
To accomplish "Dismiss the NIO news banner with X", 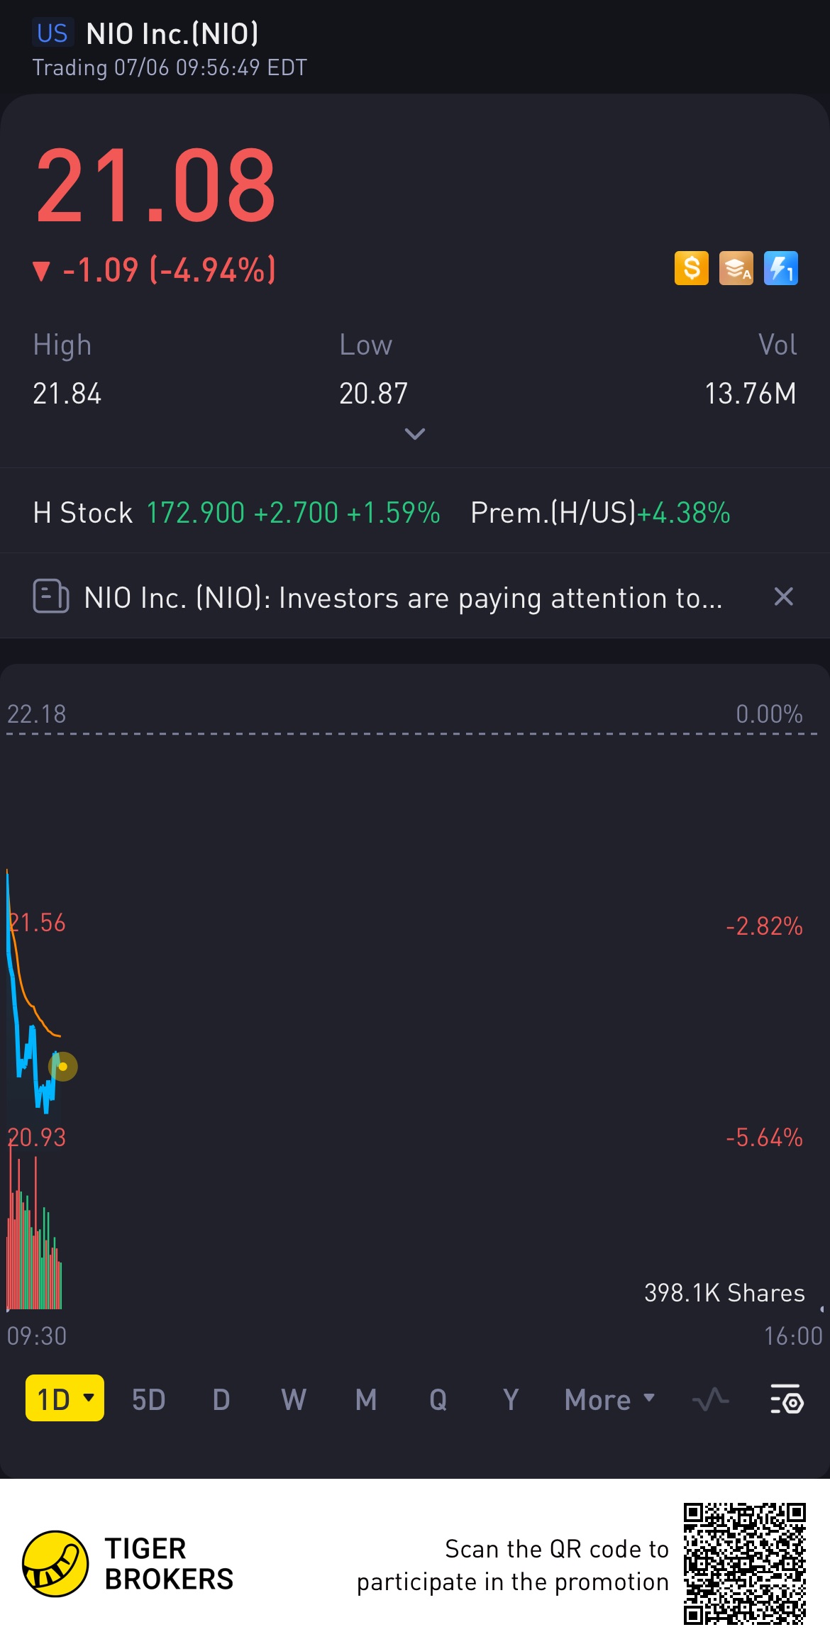I will click(783, 596).
